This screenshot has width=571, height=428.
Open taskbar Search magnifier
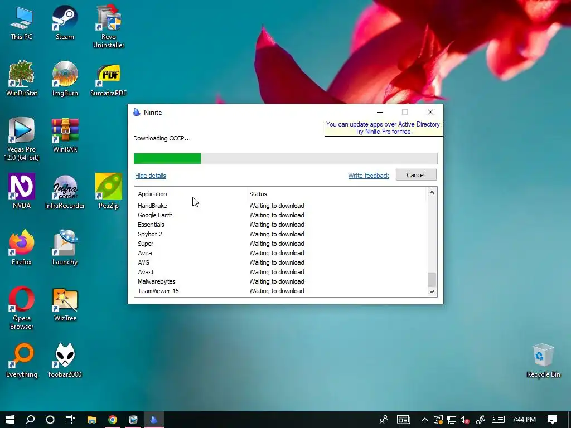30,420
